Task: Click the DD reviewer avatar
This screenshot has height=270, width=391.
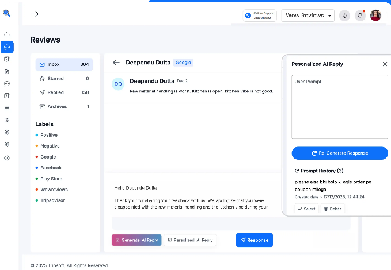Action: pos(118,84)
